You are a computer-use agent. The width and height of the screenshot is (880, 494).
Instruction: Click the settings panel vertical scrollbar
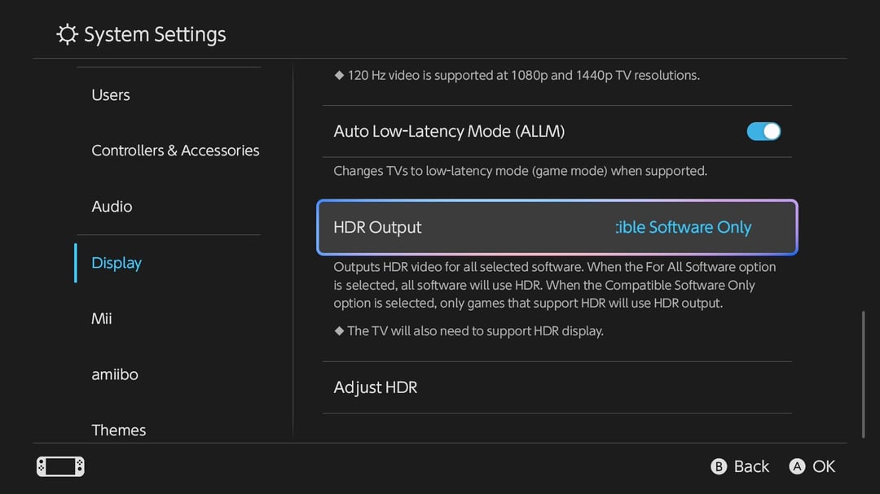(863, 374)
